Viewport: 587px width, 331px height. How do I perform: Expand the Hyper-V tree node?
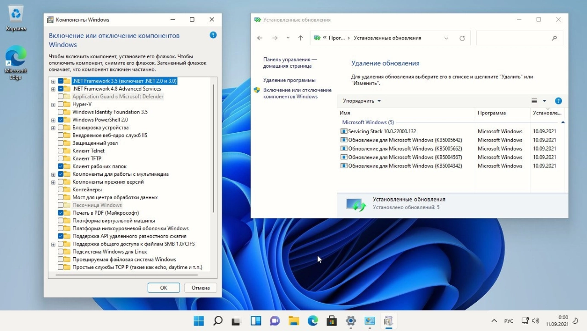(53, 104)
